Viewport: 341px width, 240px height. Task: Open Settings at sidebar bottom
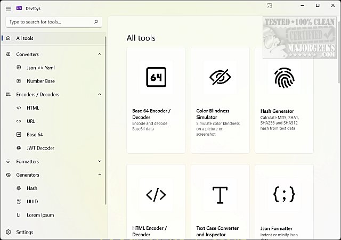25,232
